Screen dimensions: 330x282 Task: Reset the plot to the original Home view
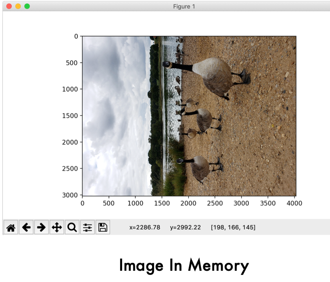tap(11, 228)
